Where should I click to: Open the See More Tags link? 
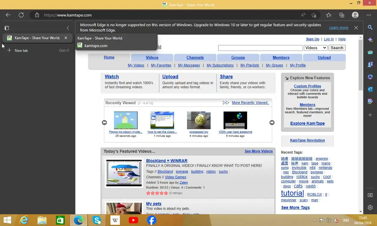tap(295, 207)
